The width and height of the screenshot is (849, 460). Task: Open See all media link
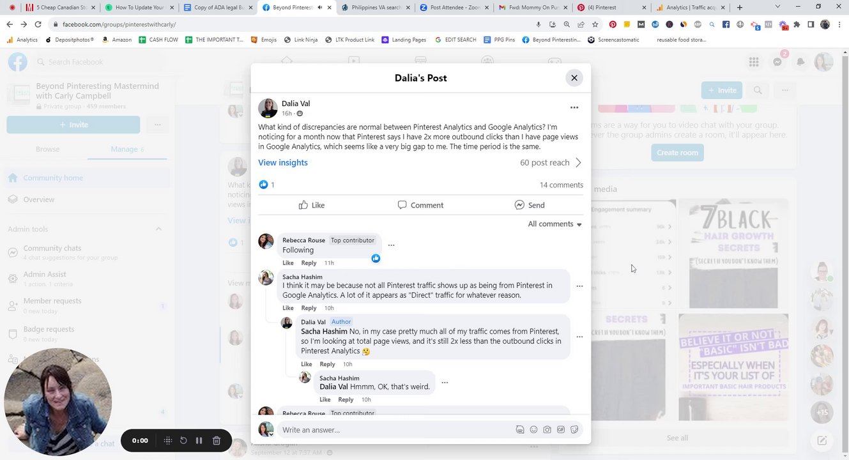[677, 438]
